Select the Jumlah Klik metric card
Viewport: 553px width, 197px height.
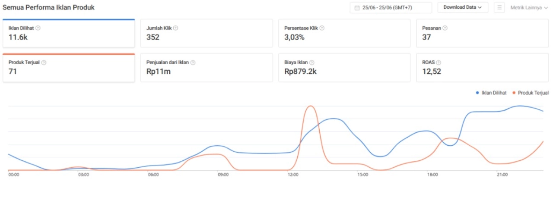207,33
